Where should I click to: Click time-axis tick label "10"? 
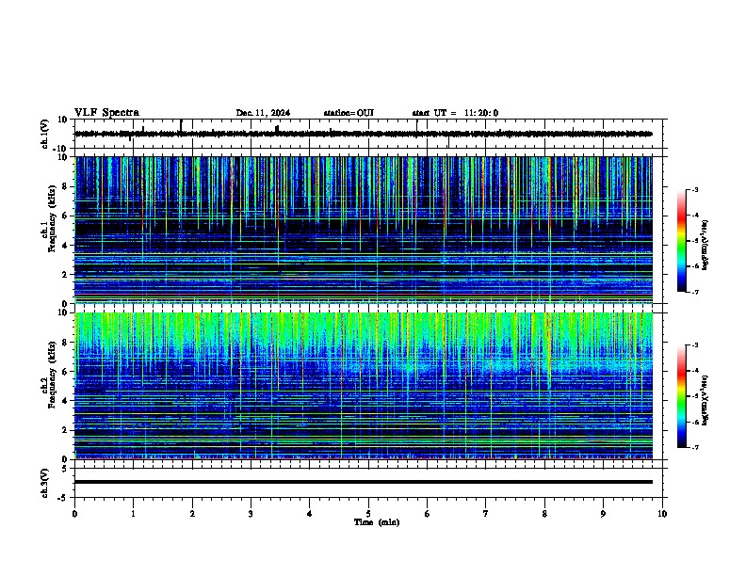point(662,514)
